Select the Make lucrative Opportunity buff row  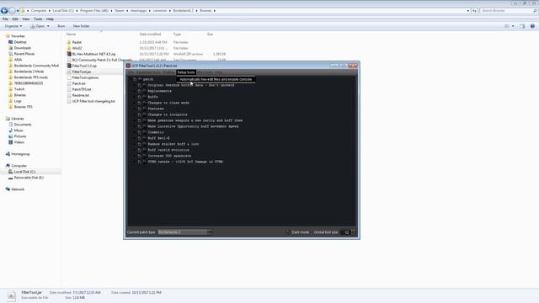(x=193, y=126)
